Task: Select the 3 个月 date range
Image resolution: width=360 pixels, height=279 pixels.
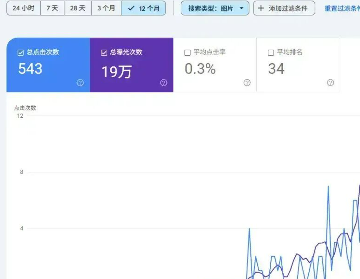Action: [106, 8]
